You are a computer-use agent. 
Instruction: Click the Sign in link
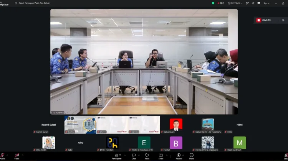click(266, 3)
